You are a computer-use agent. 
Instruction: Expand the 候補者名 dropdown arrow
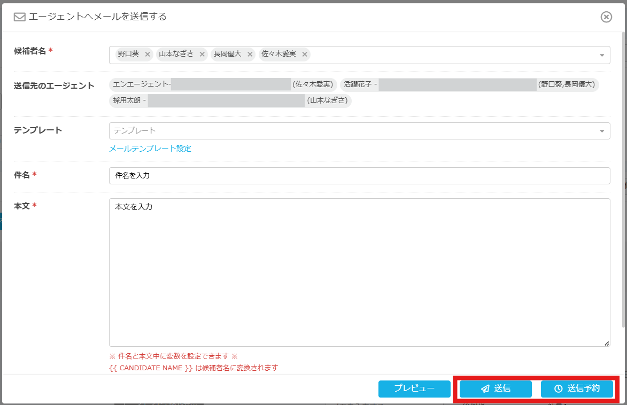coord(602,55)
